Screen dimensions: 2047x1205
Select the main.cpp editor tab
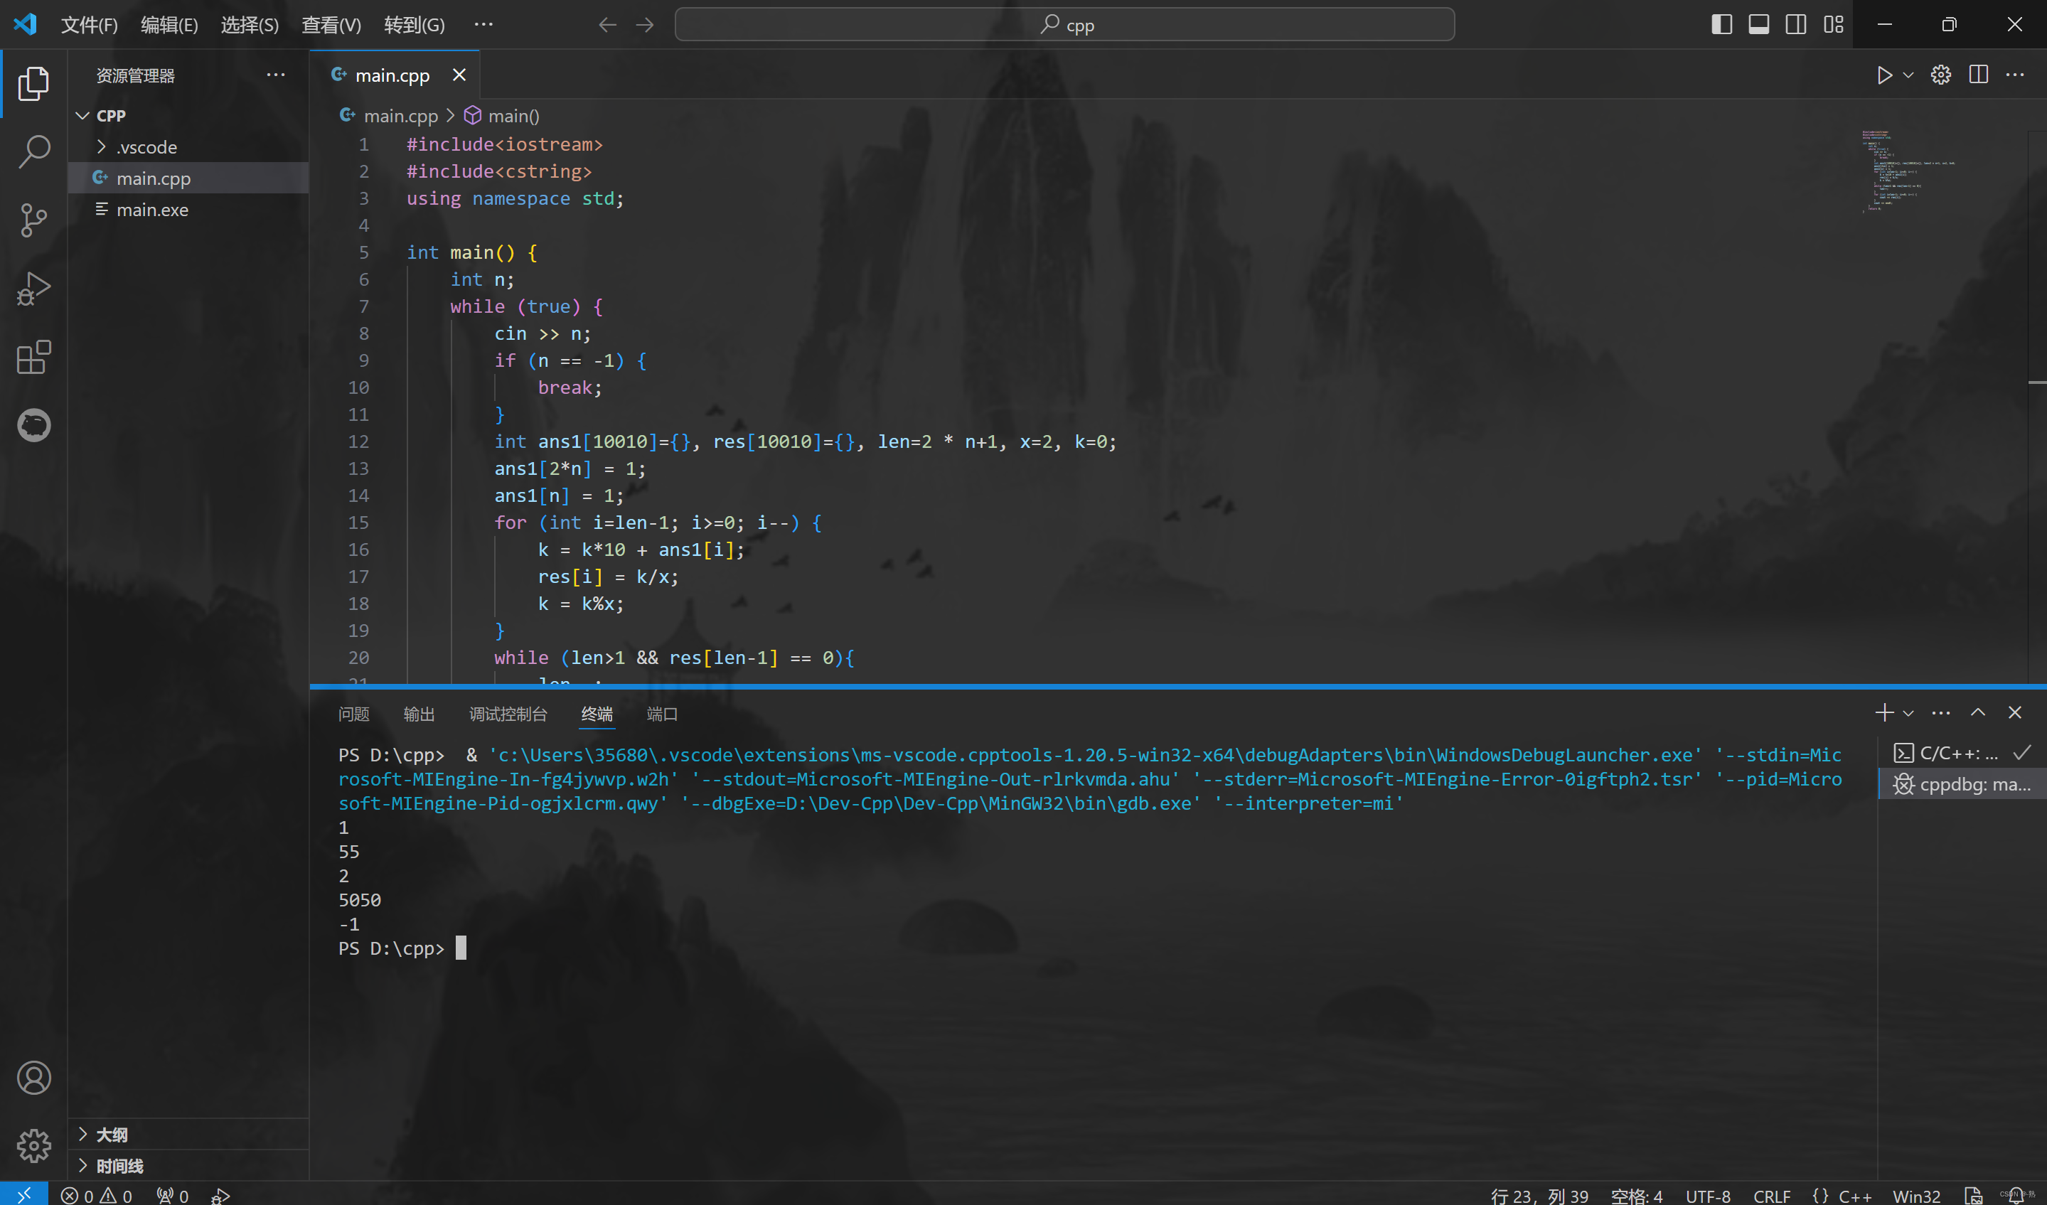395,75
